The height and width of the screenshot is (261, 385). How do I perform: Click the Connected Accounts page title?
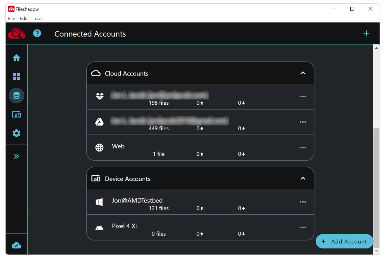click(90, 34)
